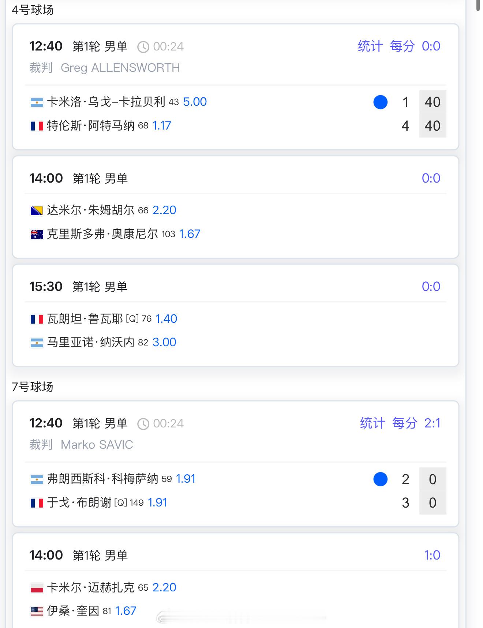Click Australia flag beside 克里斯多弗·奥康尼尔

(37, 234)
